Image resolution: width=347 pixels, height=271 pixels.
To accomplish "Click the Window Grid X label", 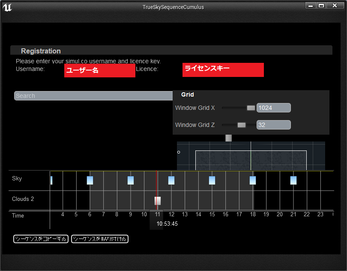I will click(195, 108).
